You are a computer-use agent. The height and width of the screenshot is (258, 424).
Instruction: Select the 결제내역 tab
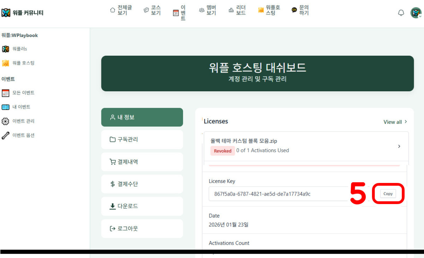[x=142, y=162]
